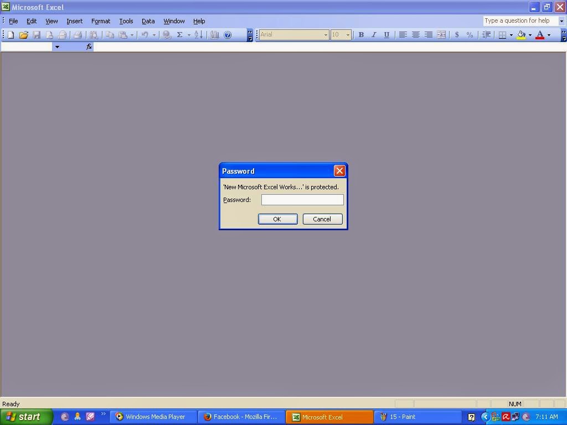567x425 pixels.
Task: Click the Insert Function fx icon
Action: coord(89,46)
